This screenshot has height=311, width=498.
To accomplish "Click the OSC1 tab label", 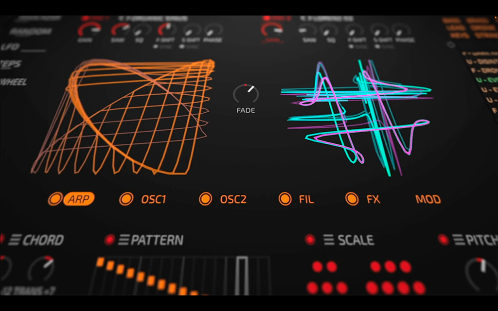I will (x=154, y=199).
